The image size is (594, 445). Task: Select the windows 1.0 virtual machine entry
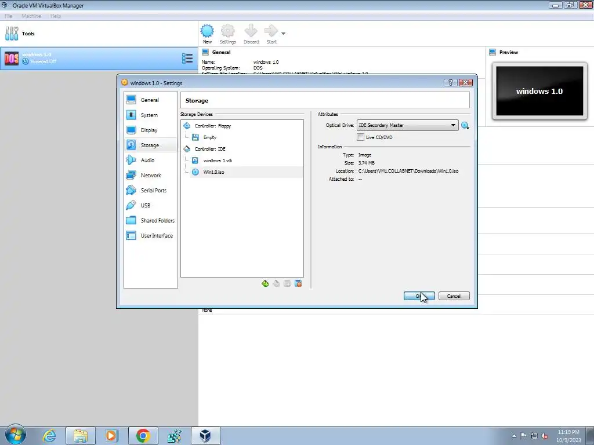click(99, 59)
